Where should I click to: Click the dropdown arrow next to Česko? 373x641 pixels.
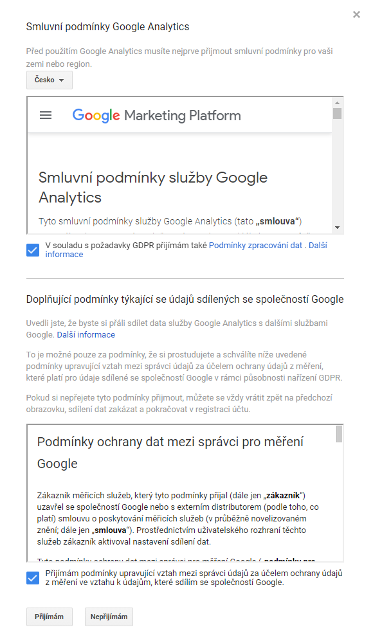(x=61, y=80)
